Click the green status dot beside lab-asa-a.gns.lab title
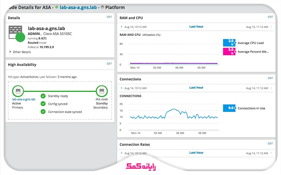 57,7
